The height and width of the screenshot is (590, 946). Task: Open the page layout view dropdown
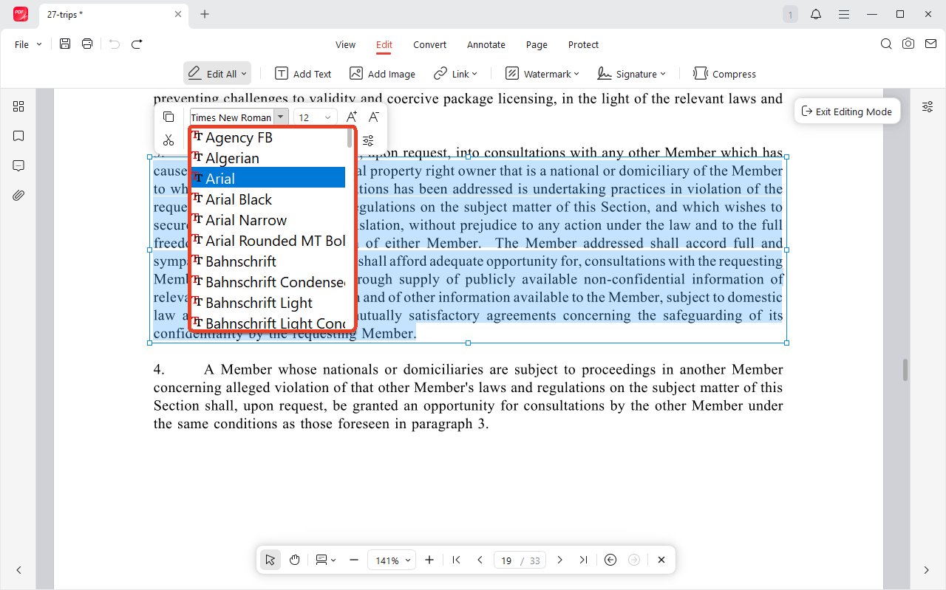(x=325, y=560)
